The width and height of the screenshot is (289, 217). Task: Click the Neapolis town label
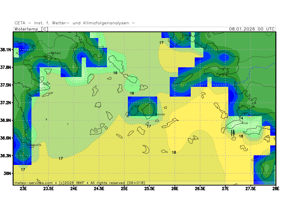point(34,145)
